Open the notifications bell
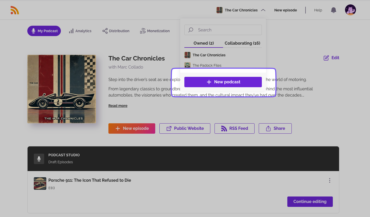Viewport: 370px width, 217px height. click(334, 10)
